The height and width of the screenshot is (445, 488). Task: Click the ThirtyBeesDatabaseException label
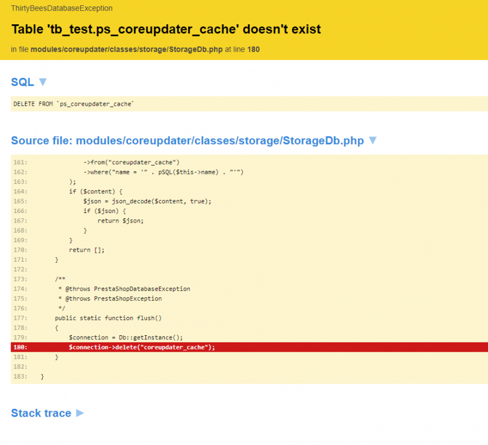tap(62, 8)
